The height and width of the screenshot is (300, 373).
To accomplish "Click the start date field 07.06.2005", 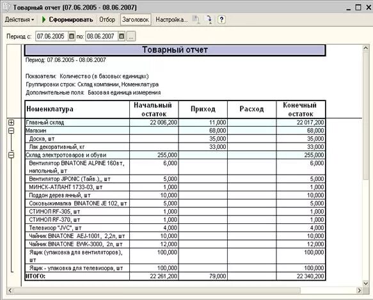I will pos(52,36).
